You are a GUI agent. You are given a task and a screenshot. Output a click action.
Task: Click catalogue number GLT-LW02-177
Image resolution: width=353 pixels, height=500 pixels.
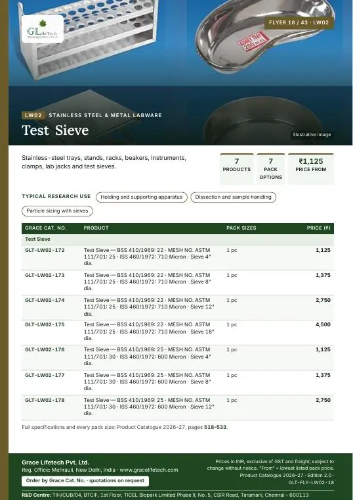(45, 375)
